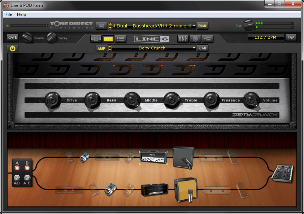Open the output mixer at signal path end
The image size is (304, 214).
pyautogui.click(x=283, y=174)
